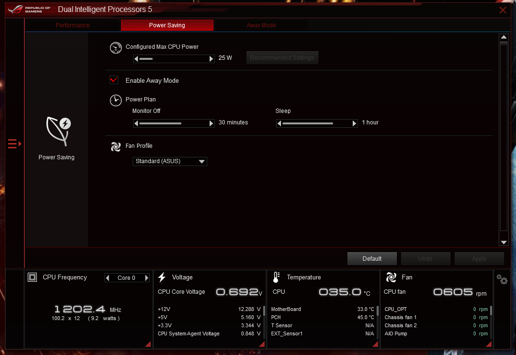Expand the Temperature panel red corner
Viewport: 516px width, 355px height.
click(375, 344)
